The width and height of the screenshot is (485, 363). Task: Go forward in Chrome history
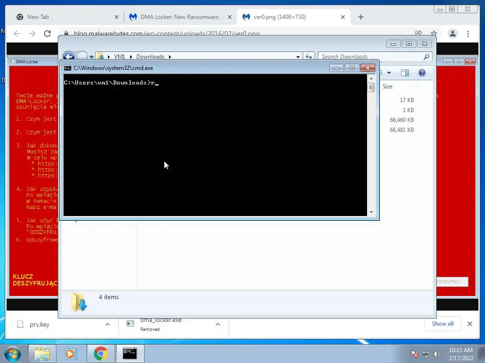tap(32, 34)
